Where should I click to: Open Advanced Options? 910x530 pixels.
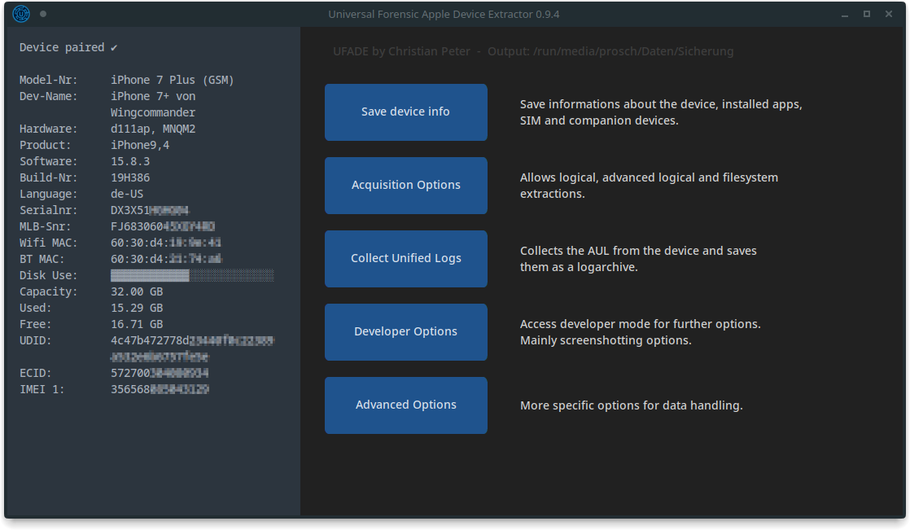point(405,405)
